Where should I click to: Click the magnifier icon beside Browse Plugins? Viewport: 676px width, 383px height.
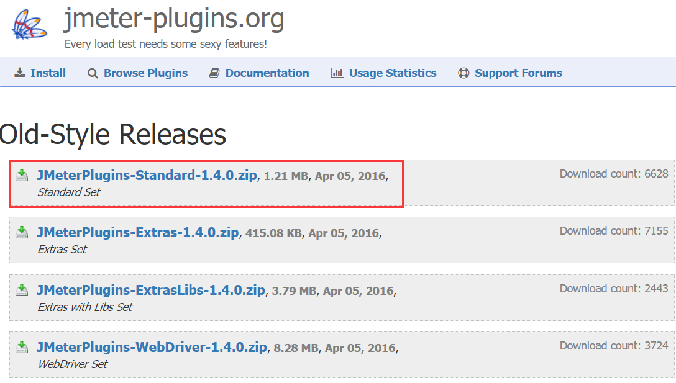[x=92, y=73]
